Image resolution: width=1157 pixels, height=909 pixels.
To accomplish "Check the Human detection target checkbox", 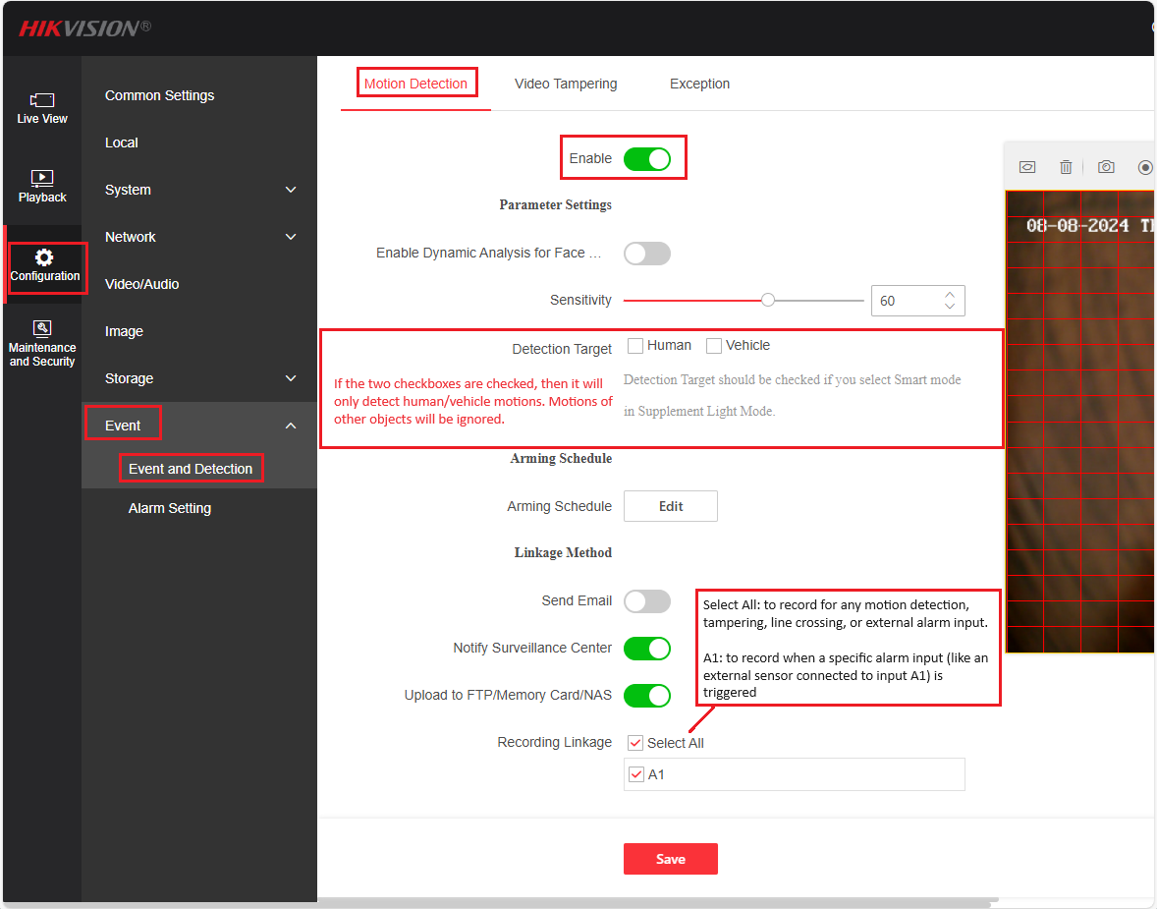I will (635, 346).
